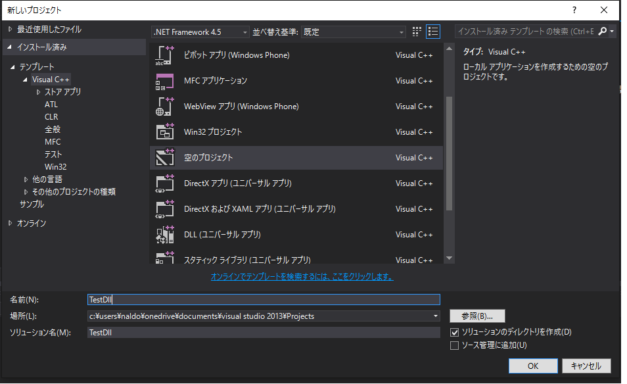Click the Win32 project template icon

click(x=165, y=132)
